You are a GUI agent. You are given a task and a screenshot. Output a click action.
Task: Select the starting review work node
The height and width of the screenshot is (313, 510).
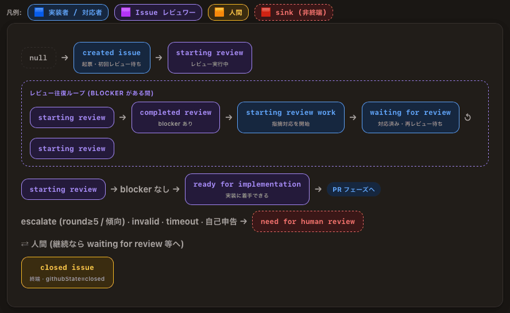pyautogui.click(x=291, y=118)
